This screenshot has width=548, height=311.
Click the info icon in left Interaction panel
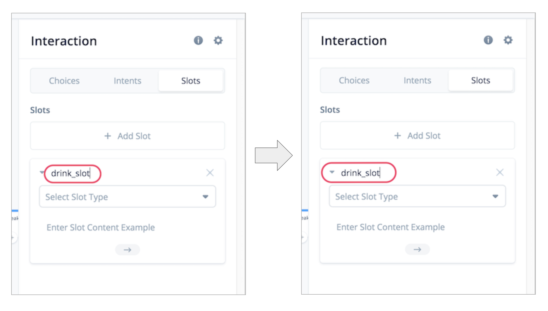[198, 41]
